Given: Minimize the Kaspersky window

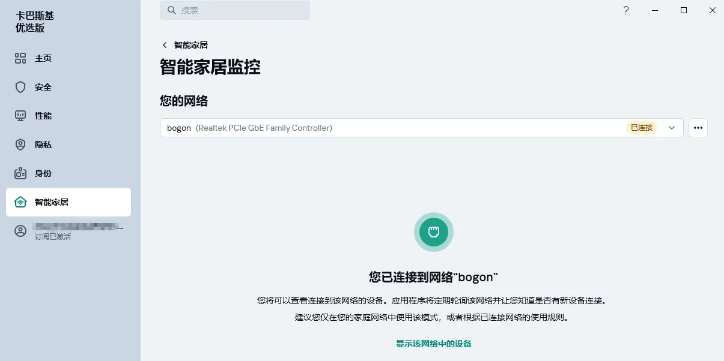Looking at the screenshot, I should [655, 10].
